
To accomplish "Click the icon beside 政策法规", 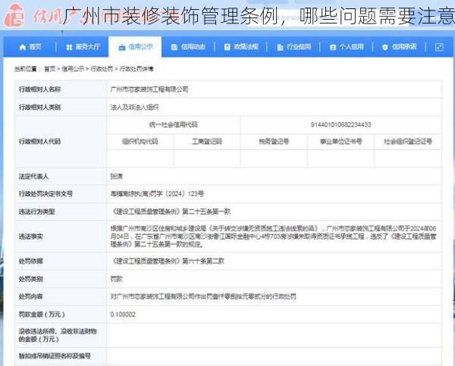I will tap(227, 47).
